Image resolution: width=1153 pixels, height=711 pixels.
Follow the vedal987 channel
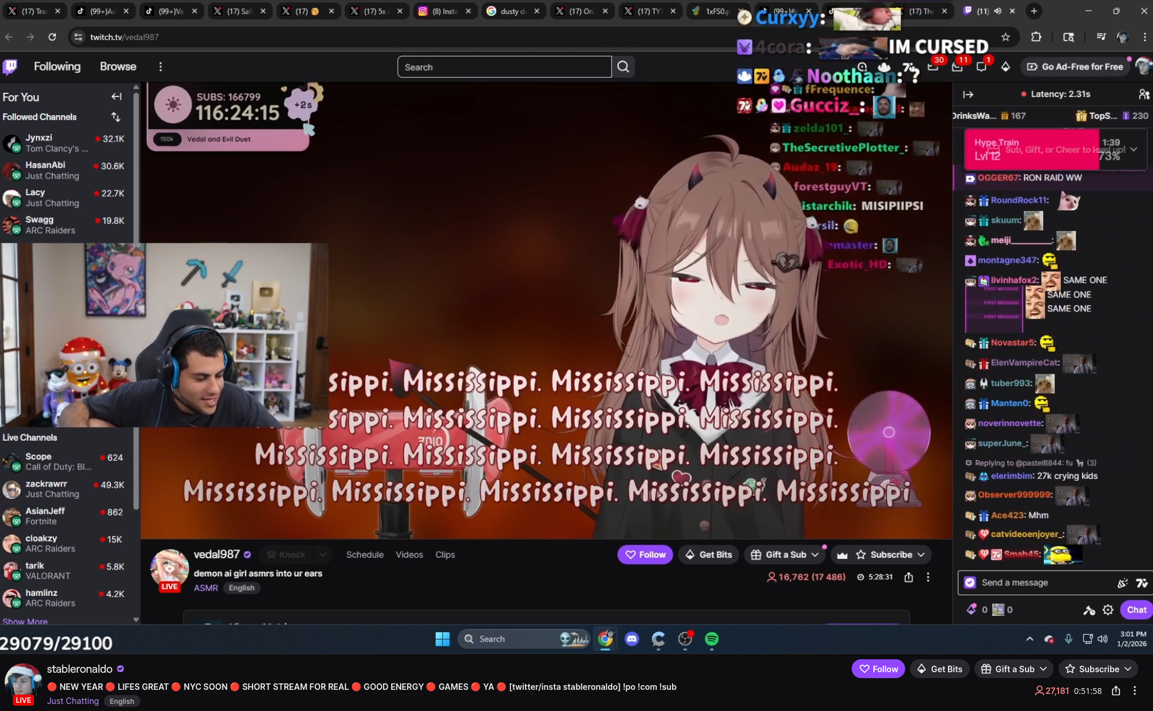pos(645,555)
